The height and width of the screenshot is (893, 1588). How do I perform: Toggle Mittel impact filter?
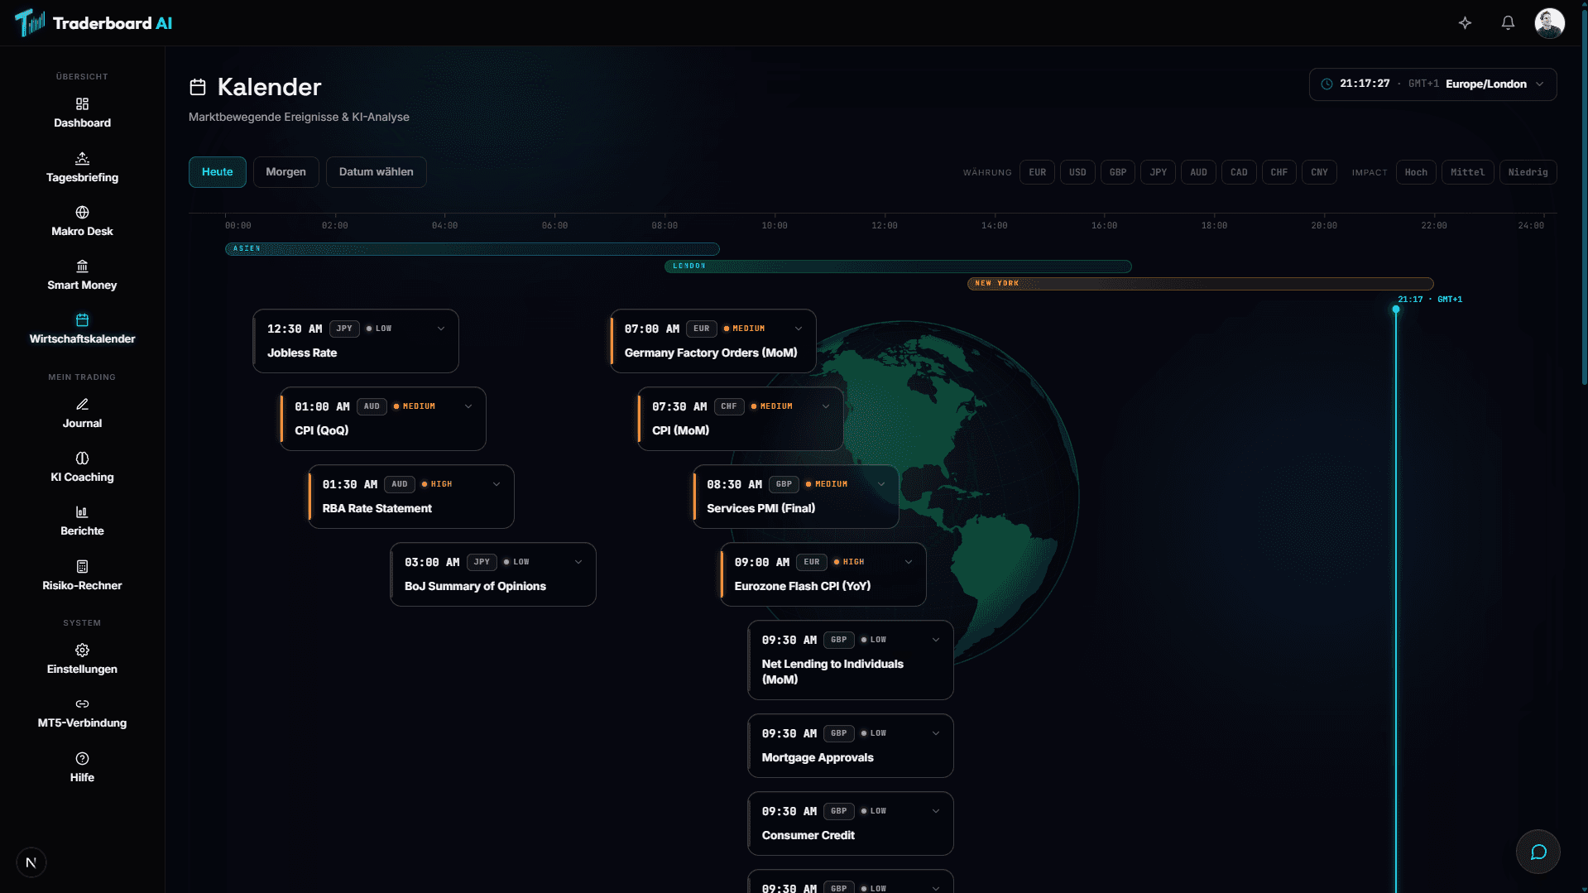pos(1467,172)
